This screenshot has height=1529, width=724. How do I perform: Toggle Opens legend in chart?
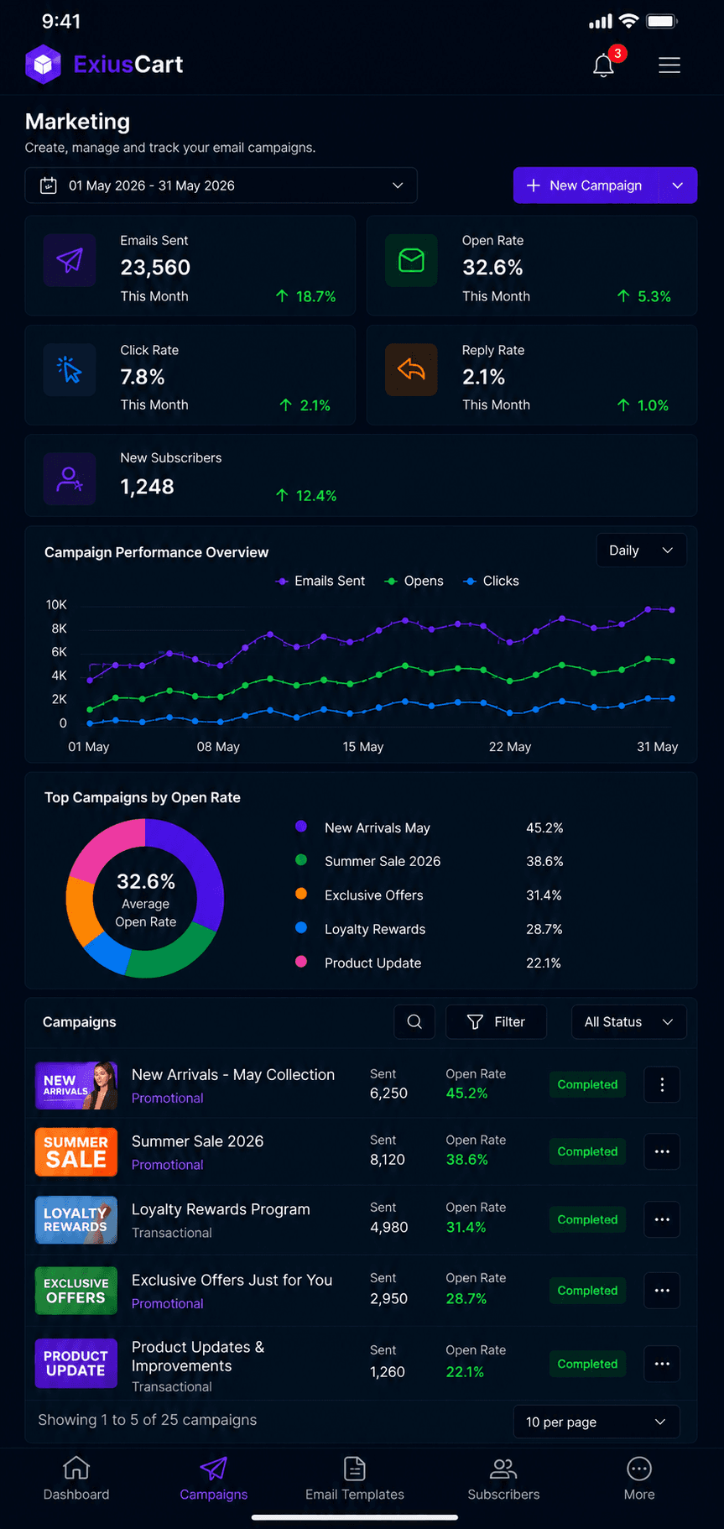coord(414,581)
